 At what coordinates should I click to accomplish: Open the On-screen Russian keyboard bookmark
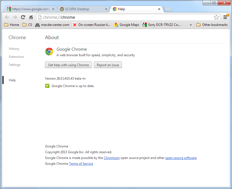click(x=92, y=25)
